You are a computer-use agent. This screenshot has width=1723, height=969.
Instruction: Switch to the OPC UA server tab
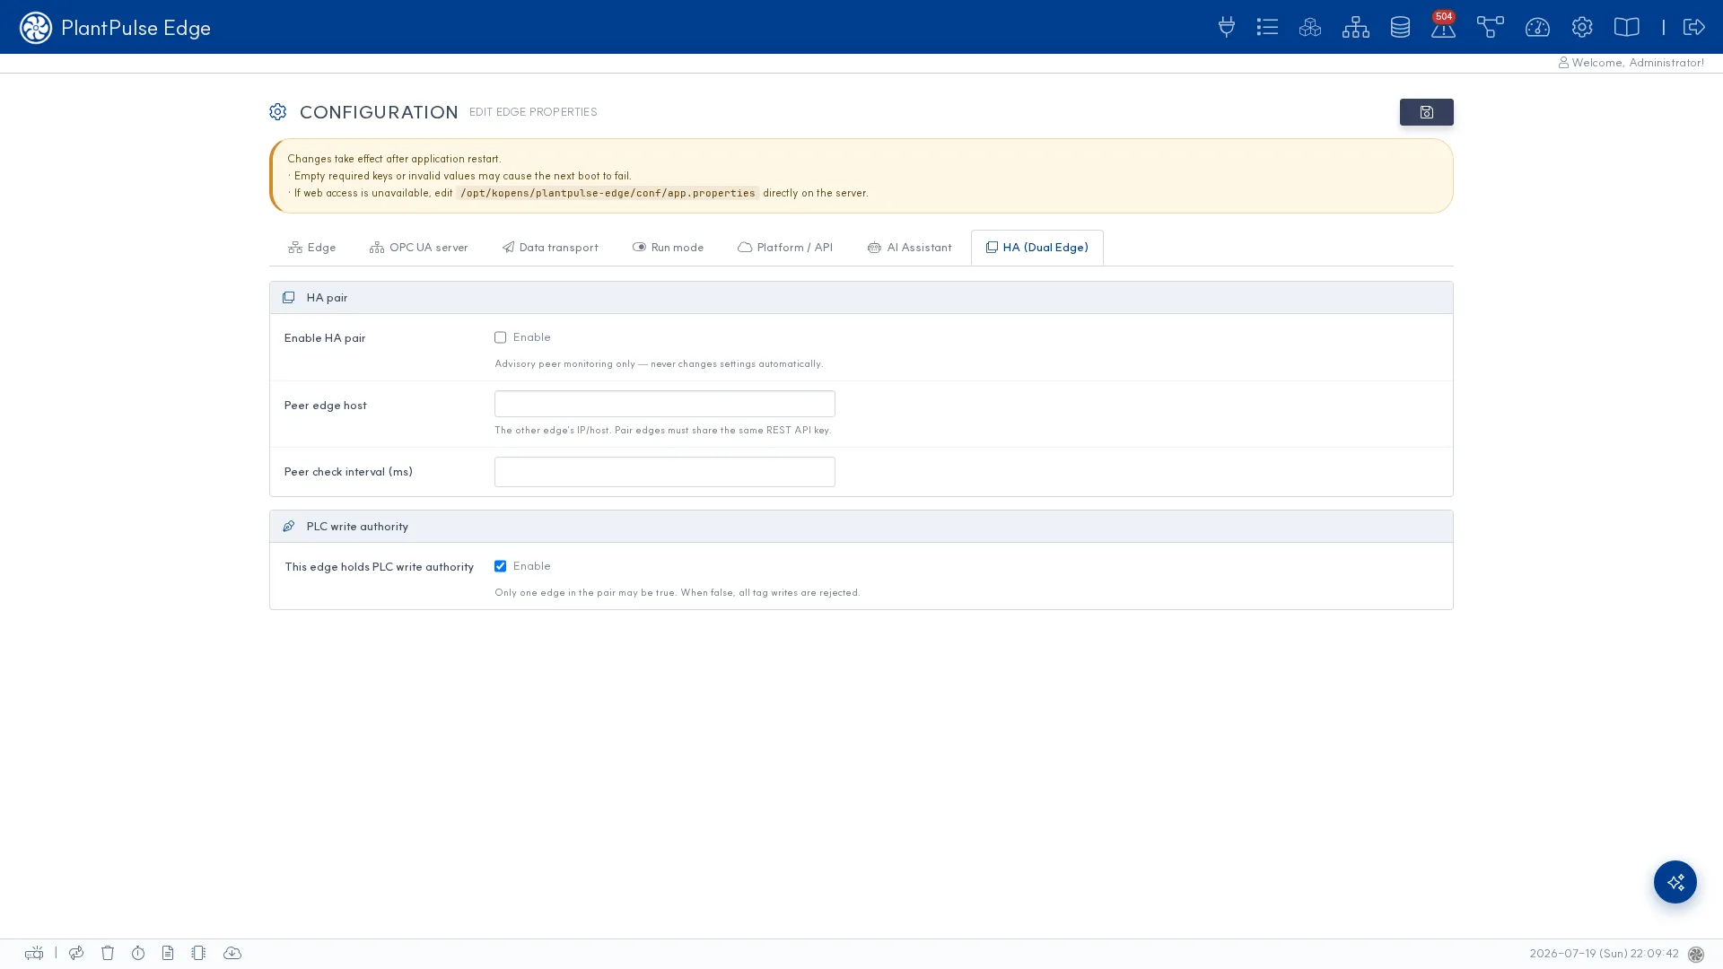point(418,248)
